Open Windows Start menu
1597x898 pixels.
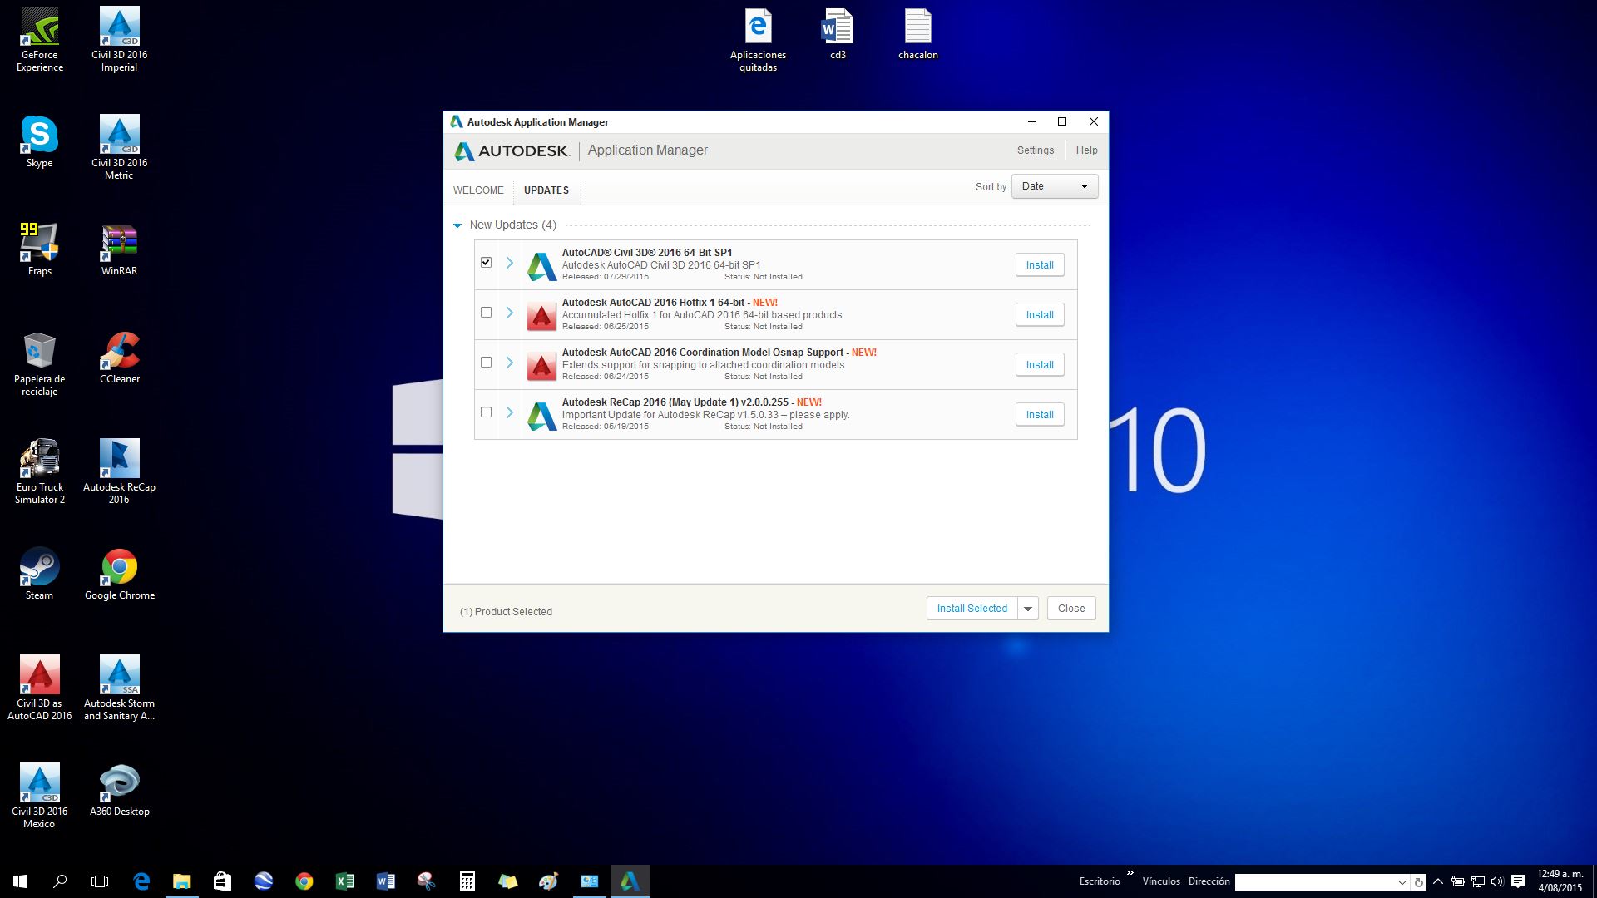tap(20, 881)
